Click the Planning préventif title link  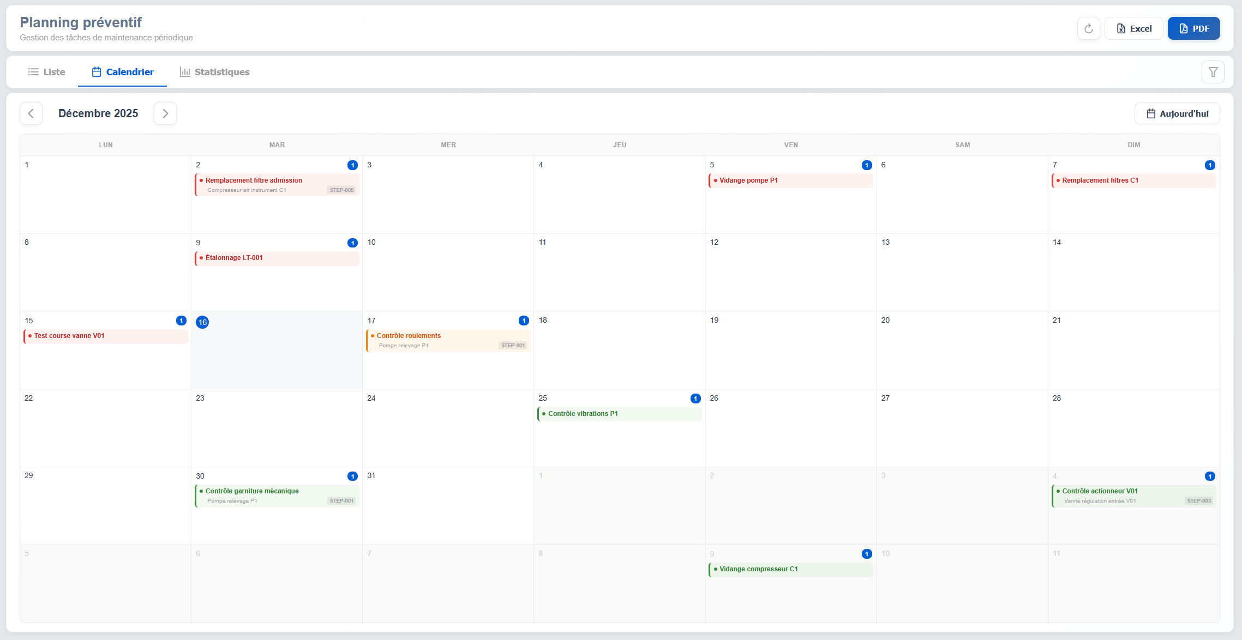click(80, 22)
